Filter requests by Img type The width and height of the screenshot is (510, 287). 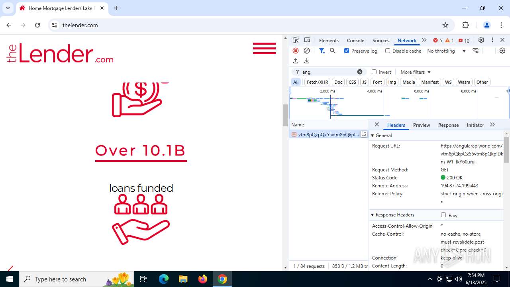tap(392, 82)
